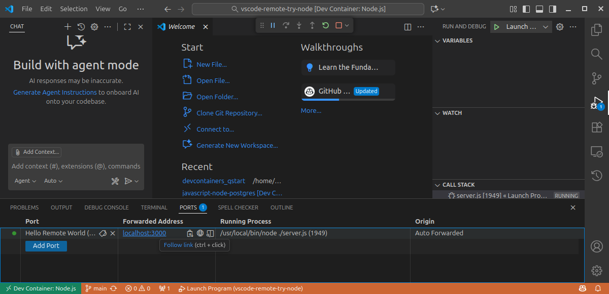609x294 pixels.
Task: Open the stop button's dropdown arrow
Action: [347, 25]
